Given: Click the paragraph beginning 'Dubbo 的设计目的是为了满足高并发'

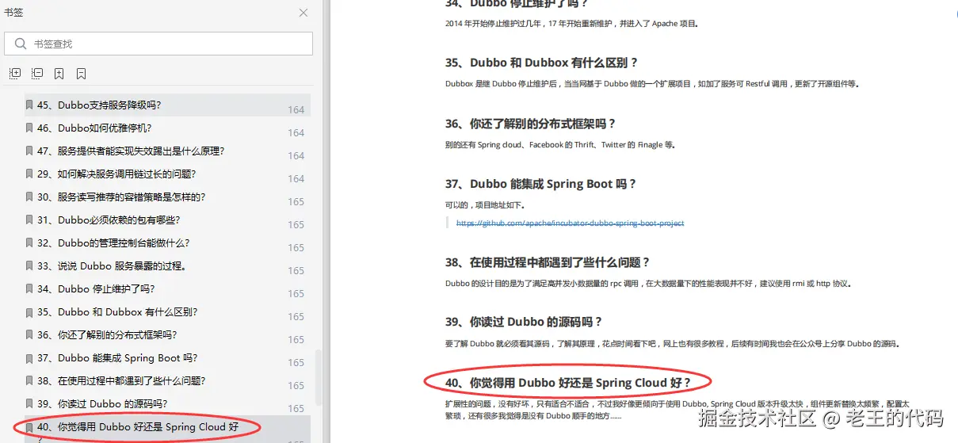Looking at the screenshot, I should 648,284.
